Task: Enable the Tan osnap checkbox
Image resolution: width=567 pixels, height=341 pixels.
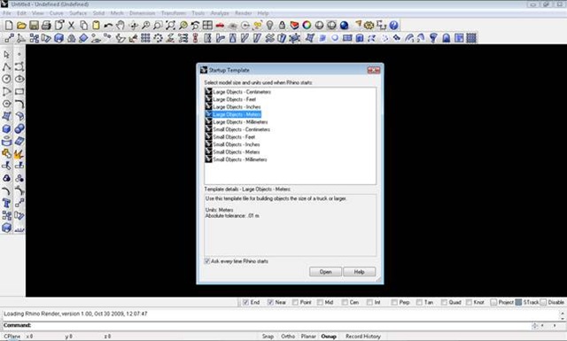Action: click(x=419, y=302)
